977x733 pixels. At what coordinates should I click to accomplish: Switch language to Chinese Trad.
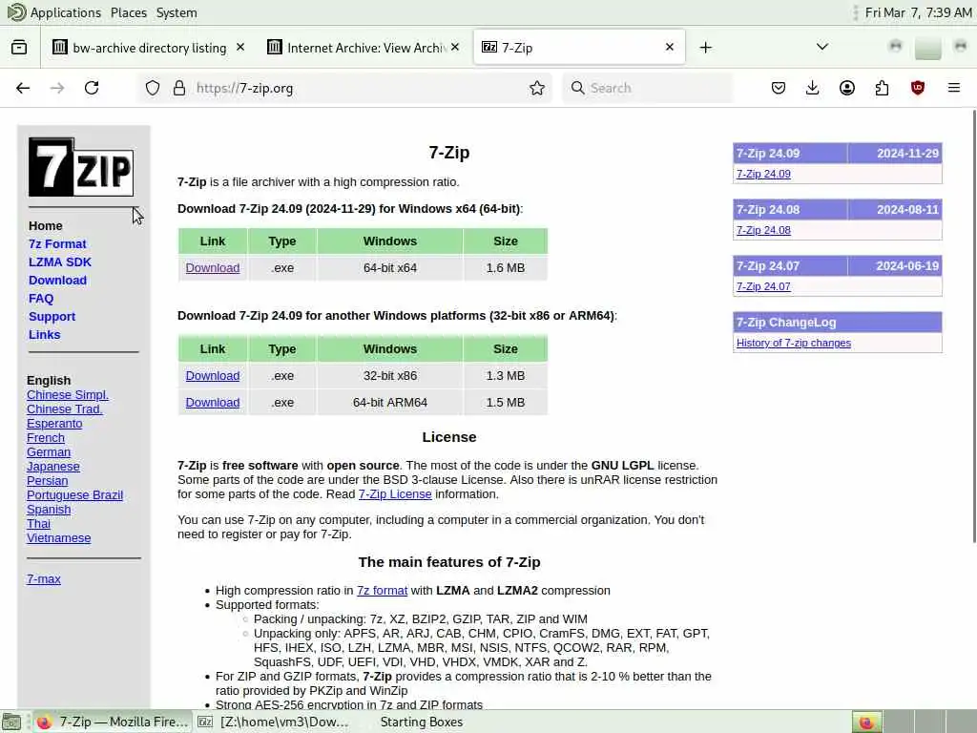[x=64, y=408]
